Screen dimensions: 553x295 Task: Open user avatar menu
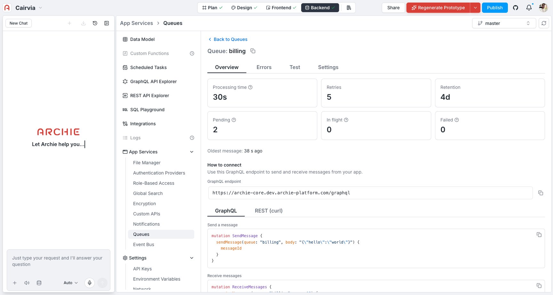click(543, 8)
